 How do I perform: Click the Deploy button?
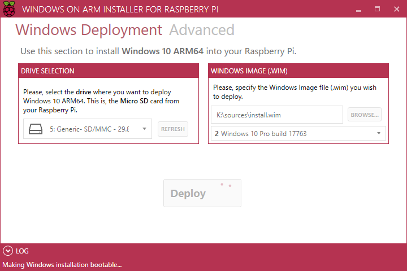[202, 193]
